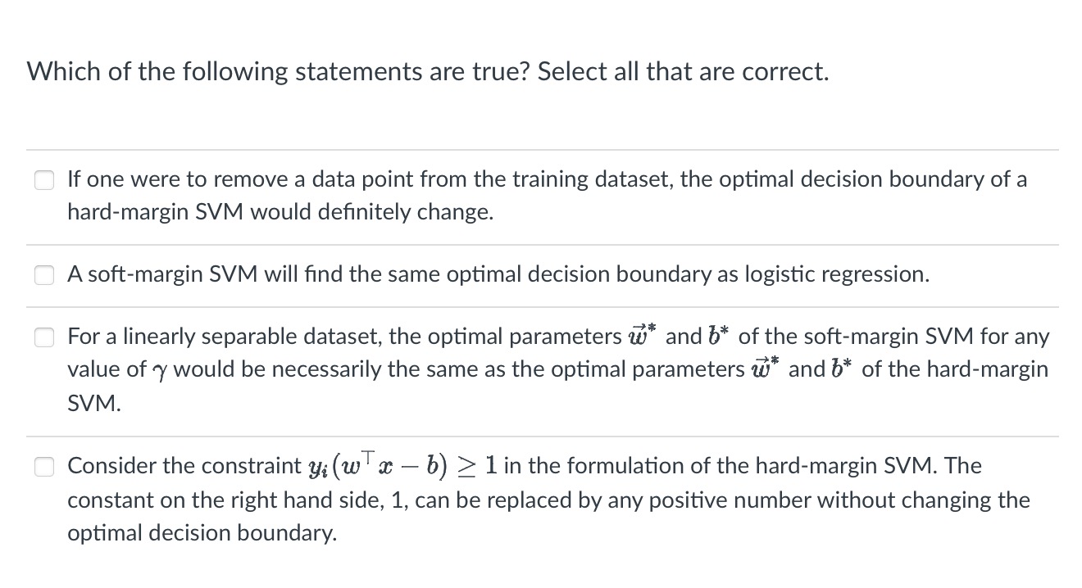Viewport: 1082px width, 588px height.
Task: Click the third answer option text
Action: tap(541, 369)
